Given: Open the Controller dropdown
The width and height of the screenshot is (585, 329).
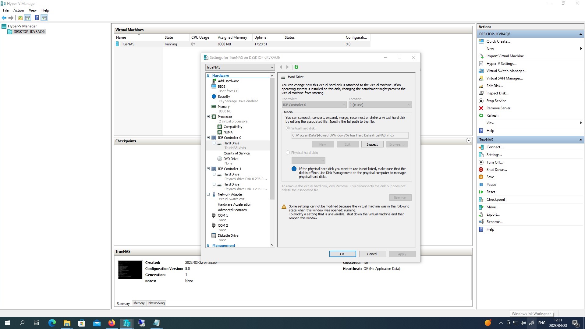Looking at the screenshot, I should (x=314, y=105).
